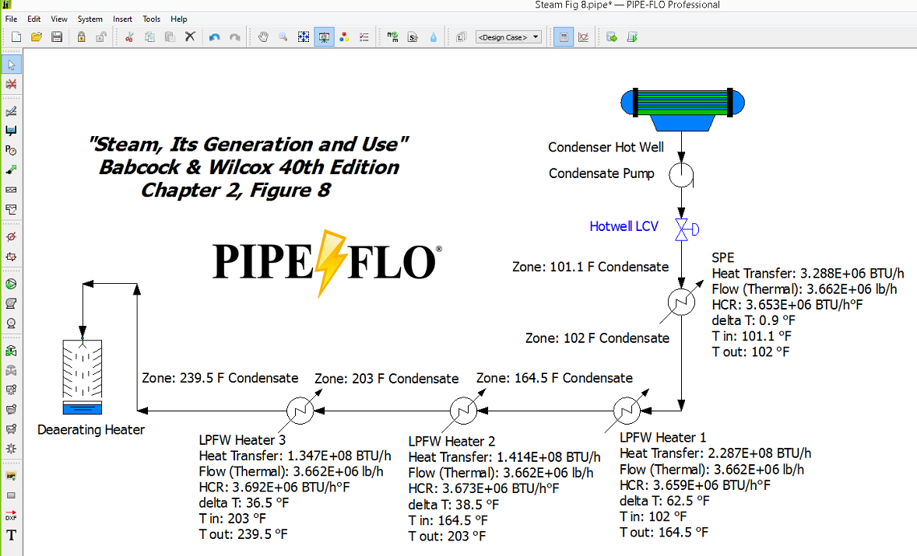Select the LPFW Heater 1 symbol
This screenshot has height=556, width=917.
(627, 411)
